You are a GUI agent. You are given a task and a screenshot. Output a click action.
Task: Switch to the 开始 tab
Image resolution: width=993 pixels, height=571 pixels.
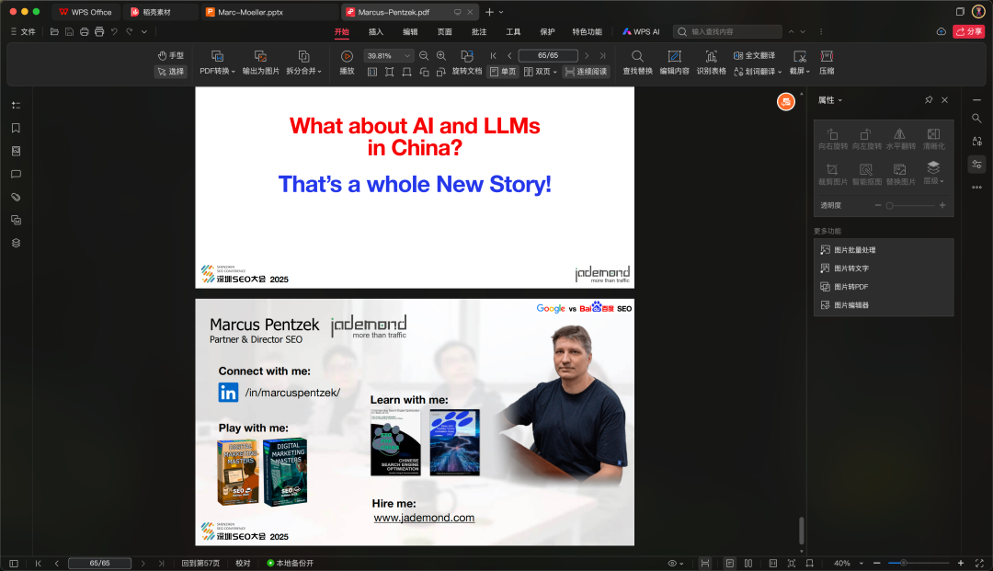pos(341,31)
